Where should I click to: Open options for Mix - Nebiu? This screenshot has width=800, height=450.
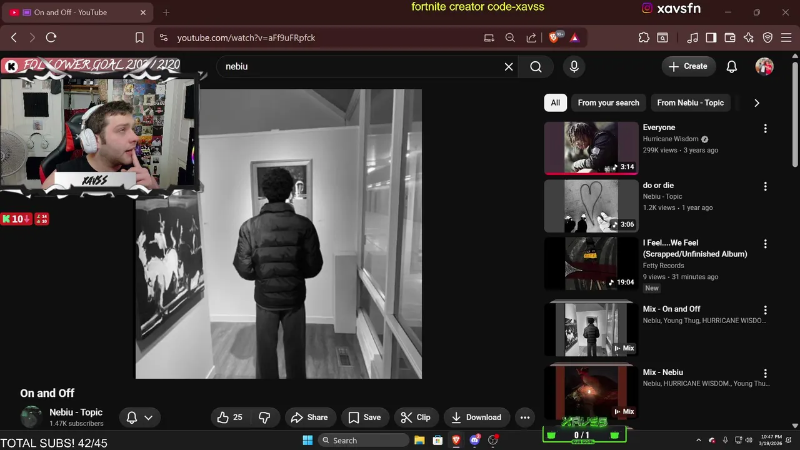click(x=765, y=373)
